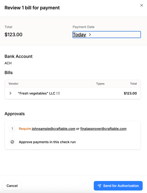The width and height of the screenshot is (147, 193).
Task: Expand the "Fresh vegetables" LLC vendor row chevron
Action: [x=10, y=93]
